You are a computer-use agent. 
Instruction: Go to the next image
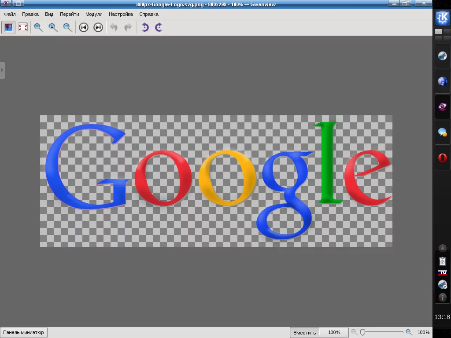98,27
